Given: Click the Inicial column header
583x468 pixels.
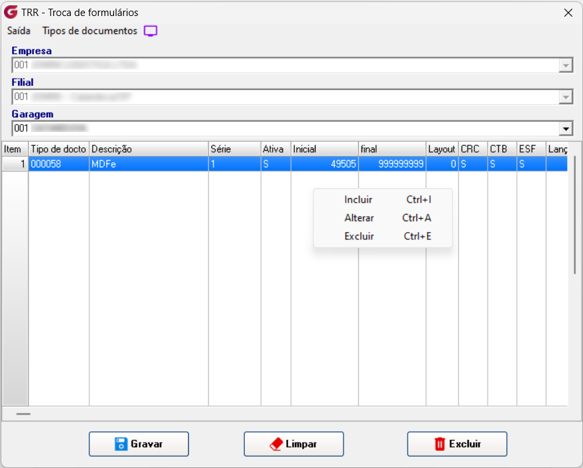Looking at the screenshot, I should (325, 149).
